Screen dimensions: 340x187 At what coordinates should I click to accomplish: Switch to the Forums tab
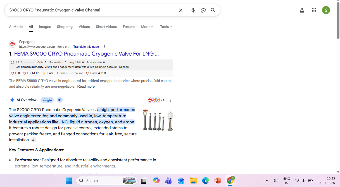point(129,27)
